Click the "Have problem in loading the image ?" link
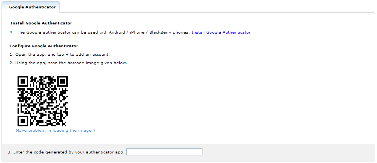The width and height of the screenshot is (377, 163). point(55,131)
